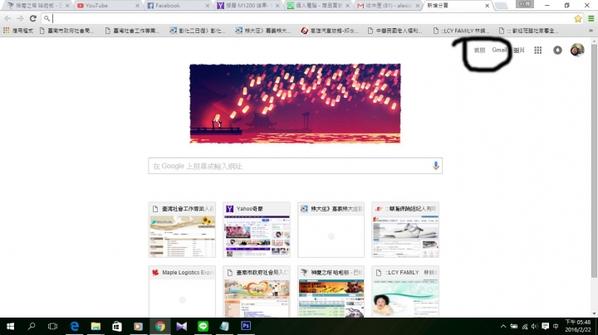
Task: Open LINE messenger from the taskbar
Action: 203,326
